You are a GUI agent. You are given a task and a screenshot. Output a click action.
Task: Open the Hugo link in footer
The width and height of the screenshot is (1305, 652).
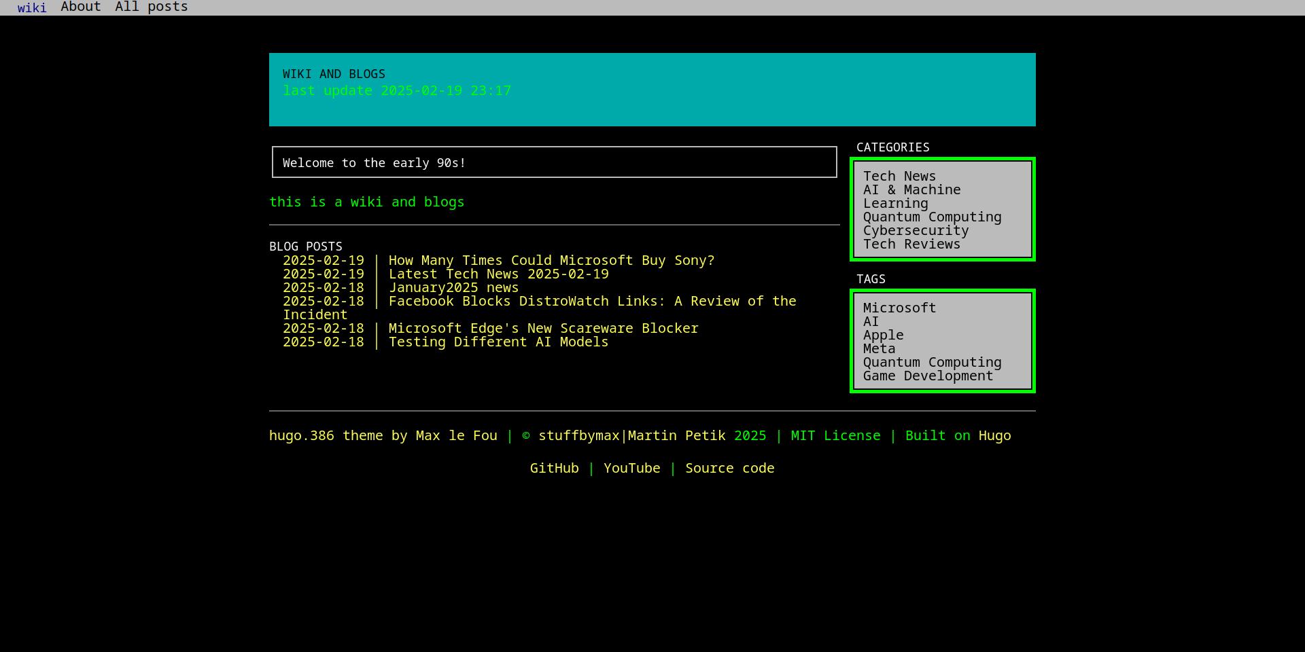click(x=994, y=435)
